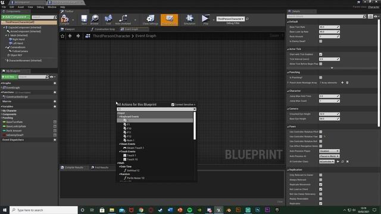Image resolution: width=381 pixels, height=214 pixels.
Task: Click the Hide Unrelated toolbar icon
Action: (x=123, y=20)
